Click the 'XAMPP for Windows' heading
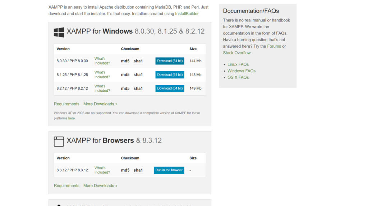The height and width of the screenshot is (206, 368). (135, 31)
